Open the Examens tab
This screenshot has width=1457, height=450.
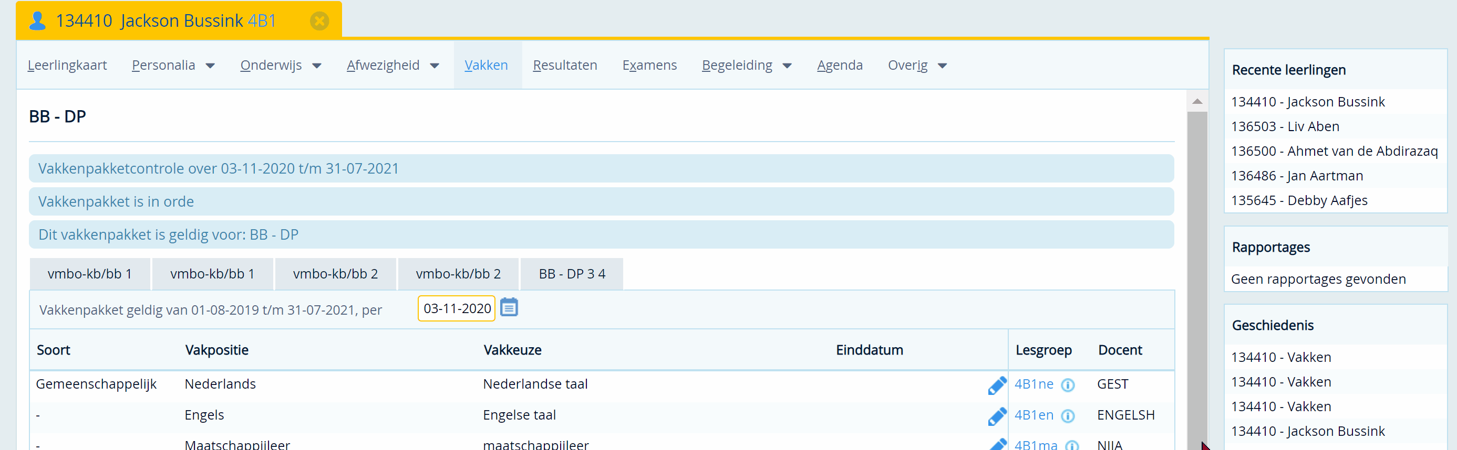pos(649,66)
